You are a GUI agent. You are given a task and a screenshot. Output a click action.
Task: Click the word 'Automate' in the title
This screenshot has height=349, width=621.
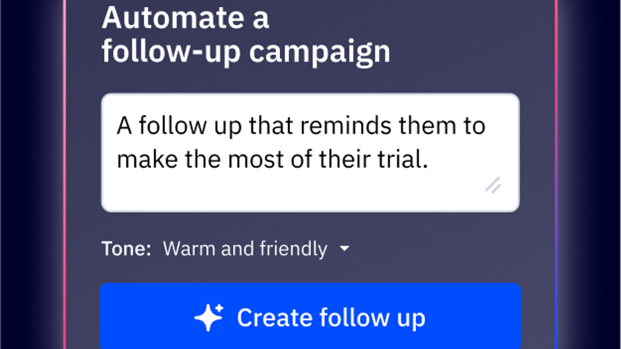(173, 18)
